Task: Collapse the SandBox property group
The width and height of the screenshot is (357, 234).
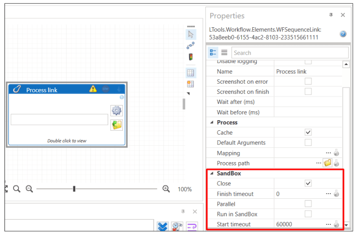Action: (212, 174)
